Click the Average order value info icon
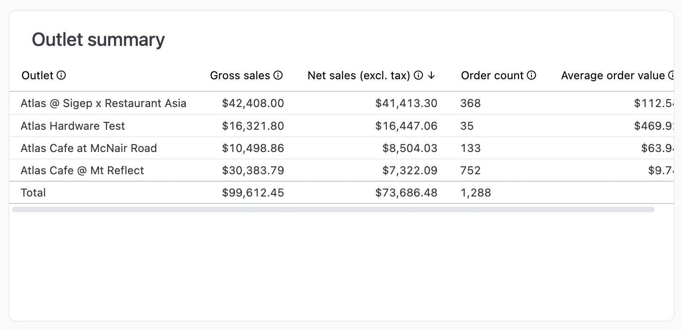The image size is (682, 330). 671,75
